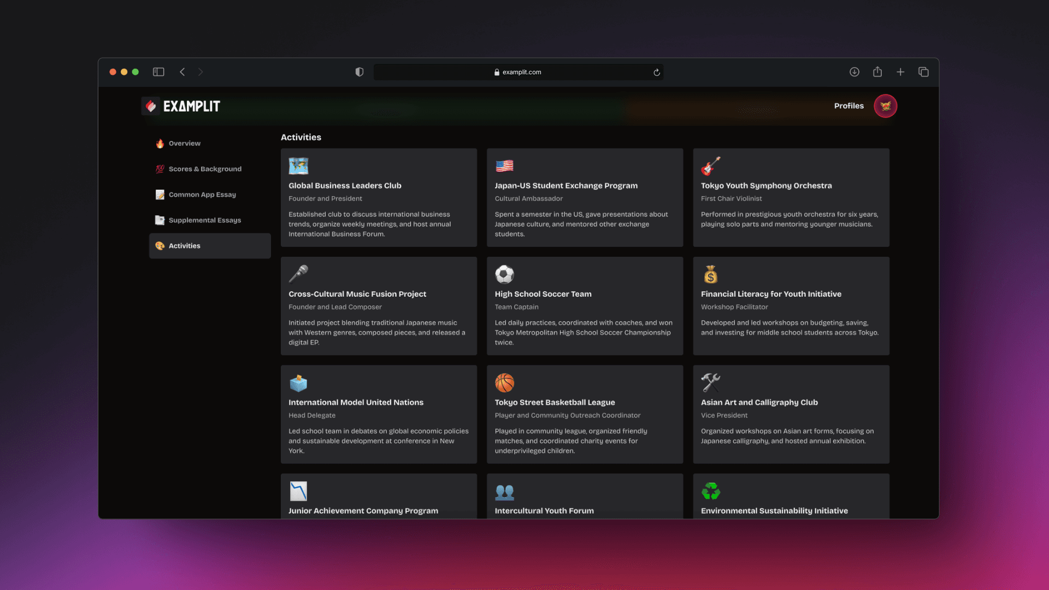Click the user avatar in the top right
The height and width of the screenshot is (590, 1049).
pyautogui.click(x=885, y=106)
